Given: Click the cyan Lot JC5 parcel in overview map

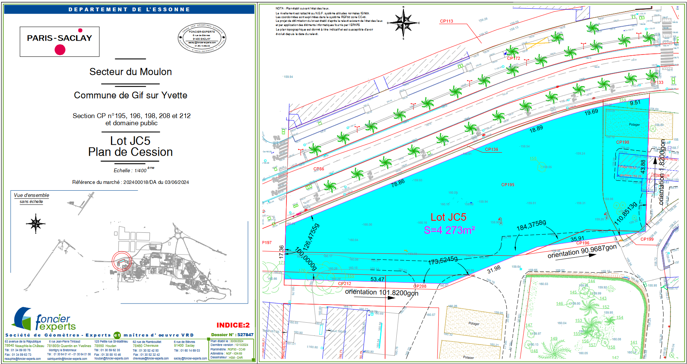Looking at the screenshot, I should (x=122, y=261).
